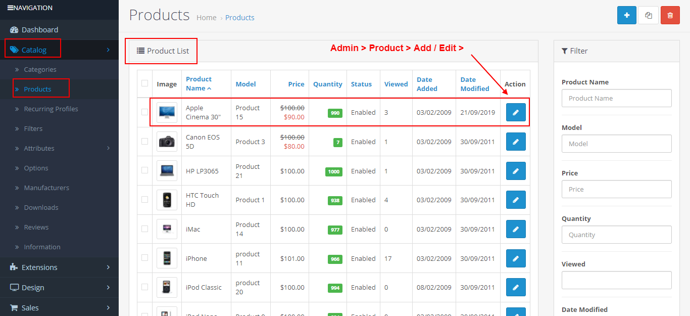The height and width of the screenshot is (316, 690).
Task: Click the red Delete trash button
Action: (670, 15)
